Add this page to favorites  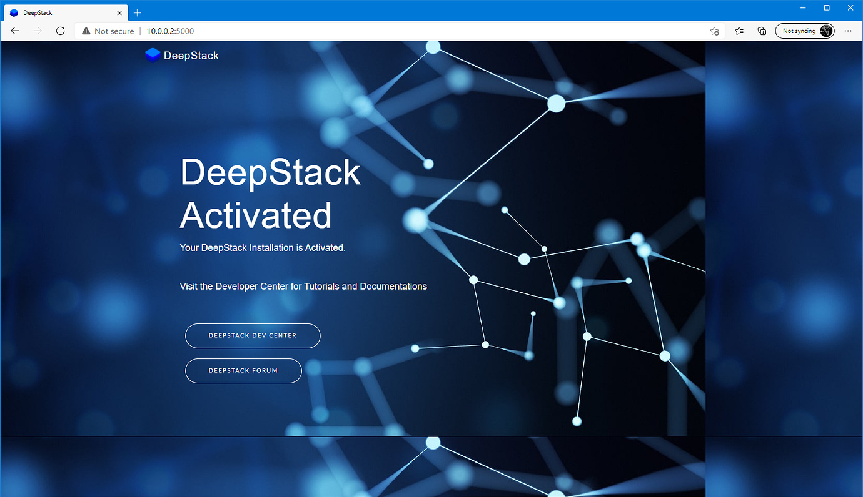click(x=715, y=31)
